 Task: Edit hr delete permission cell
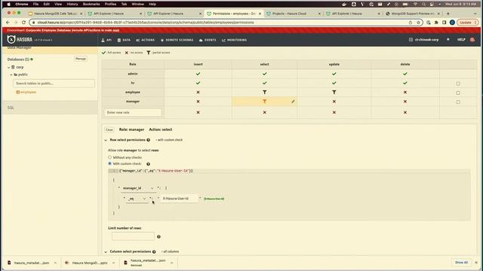tap(405, 83)
